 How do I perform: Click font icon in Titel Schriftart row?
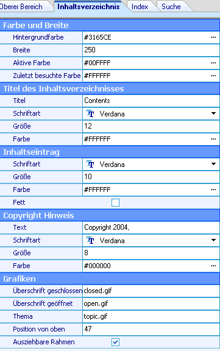(90, 114)
